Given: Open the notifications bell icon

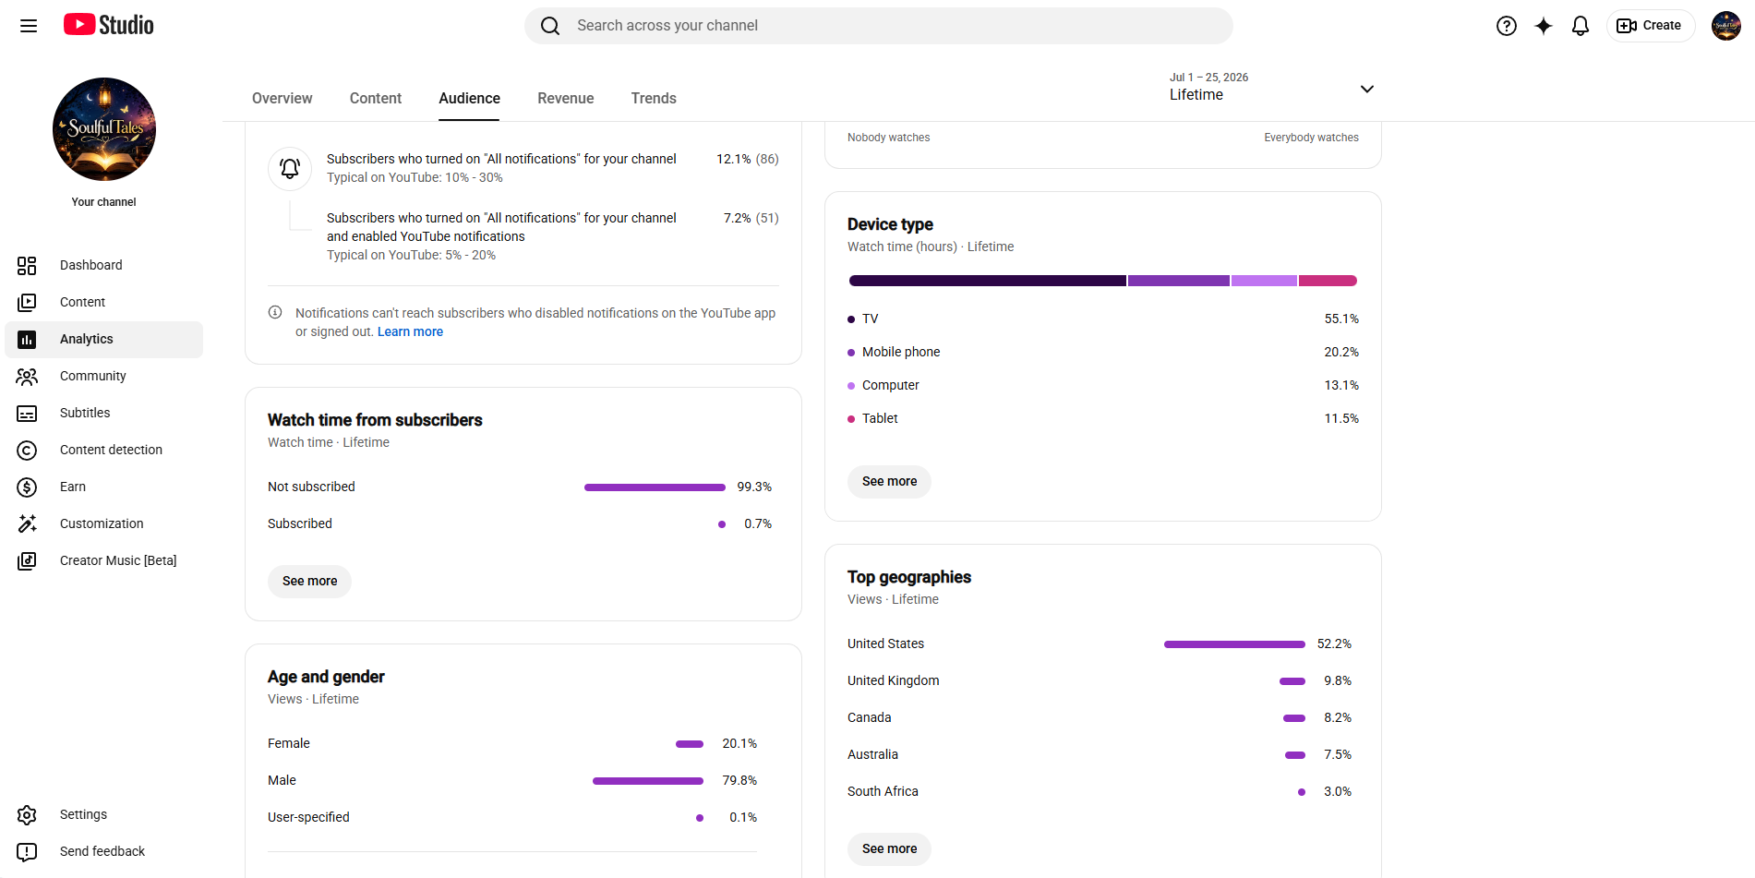Looking at the screenshot, I should point(1581,26).
